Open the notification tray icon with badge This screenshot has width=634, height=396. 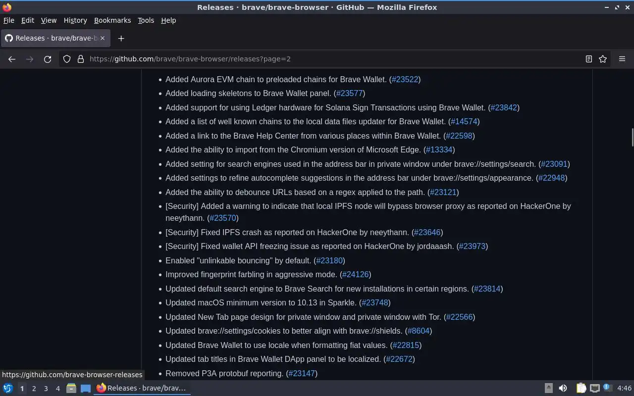608,388
